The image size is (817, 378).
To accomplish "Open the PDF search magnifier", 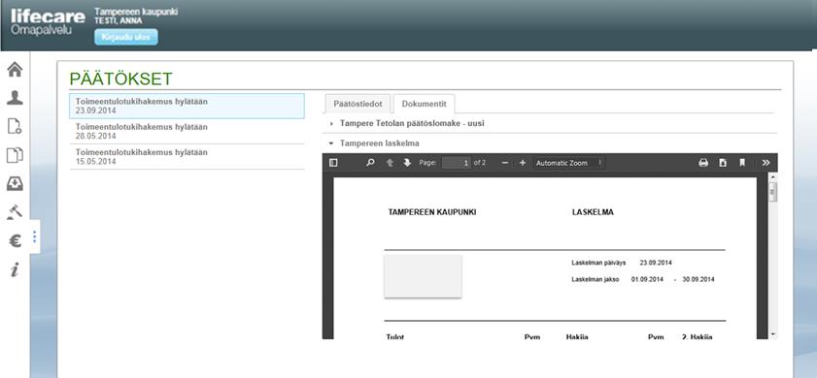I will 370,163.
